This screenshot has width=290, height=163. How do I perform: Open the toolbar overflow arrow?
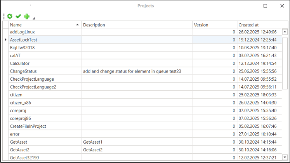pyautogui.click(x=33, y=18)
